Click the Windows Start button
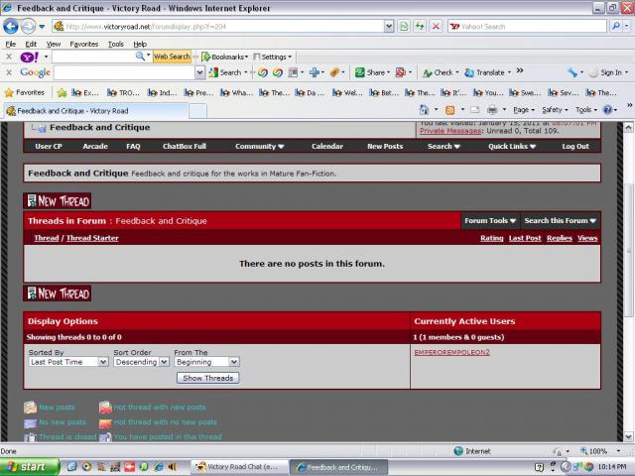Image resolution: width=635 pixels, height=476 pixels. 26,466
